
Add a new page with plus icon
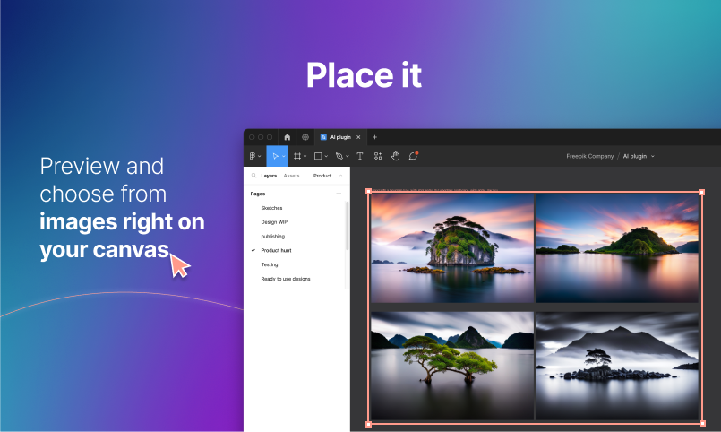[x=339, y=194]
